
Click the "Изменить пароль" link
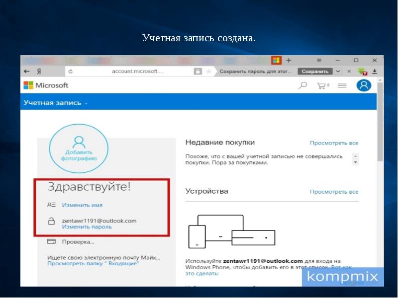(87, 227)
